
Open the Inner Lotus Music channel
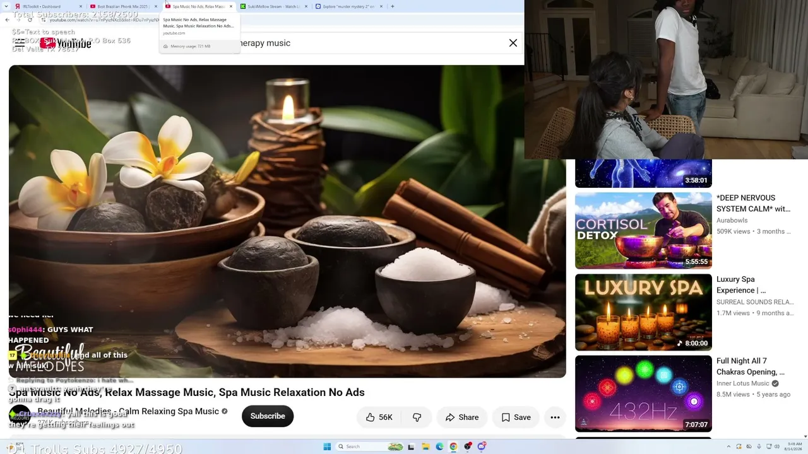click(743, 383)
